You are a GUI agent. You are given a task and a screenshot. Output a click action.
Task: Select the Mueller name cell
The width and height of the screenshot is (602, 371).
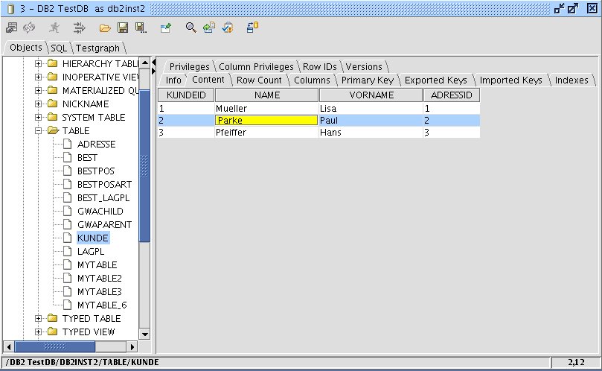(x=266, y=109)
